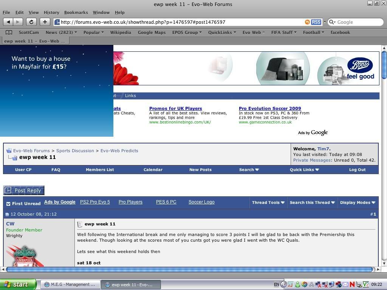Click the colorful swirl tray icon
This screenshot has width=387, height=290.
[304, 284]
